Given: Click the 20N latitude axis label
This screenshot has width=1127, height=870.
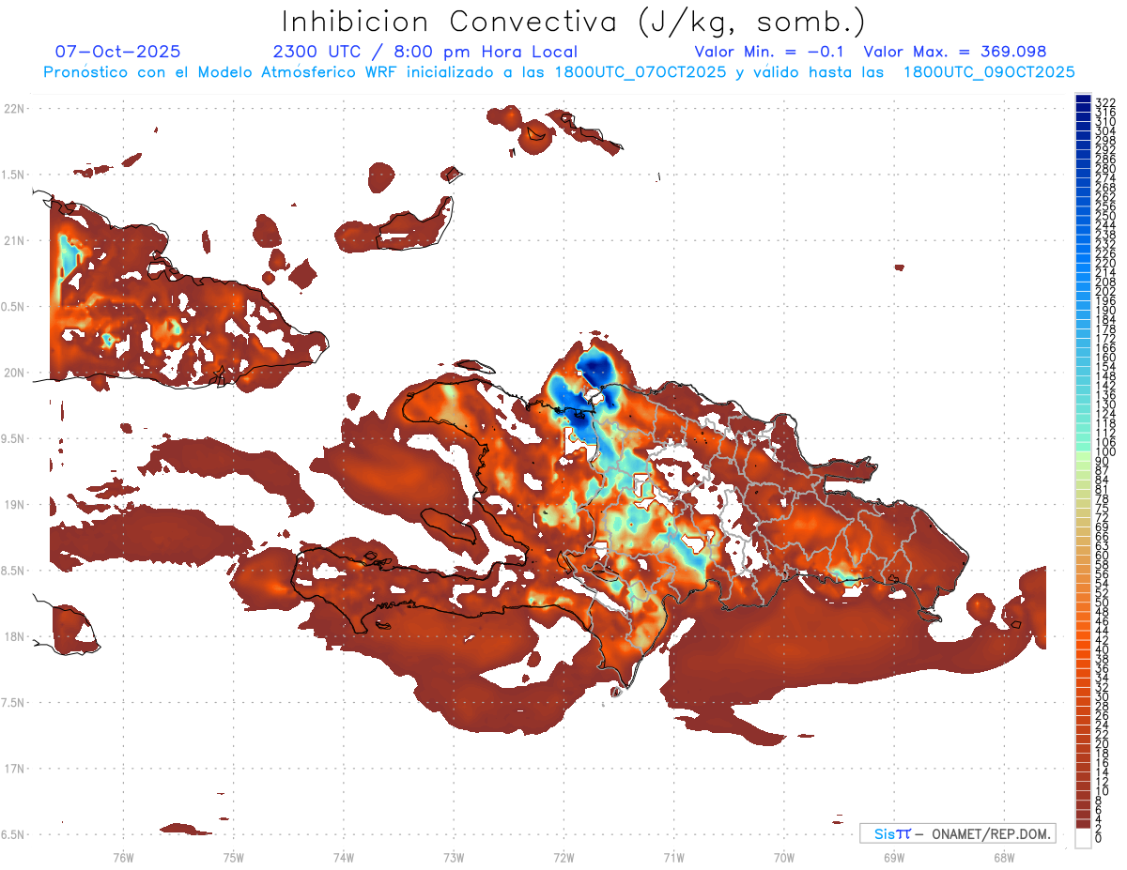Looking at the screenshot, I should [x=14, y=373].
